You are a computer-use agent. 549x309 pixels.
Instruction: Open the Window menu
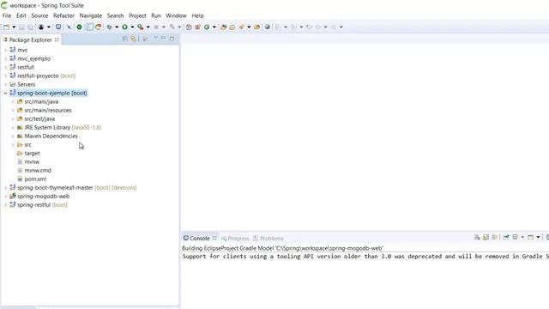(176, 15)
